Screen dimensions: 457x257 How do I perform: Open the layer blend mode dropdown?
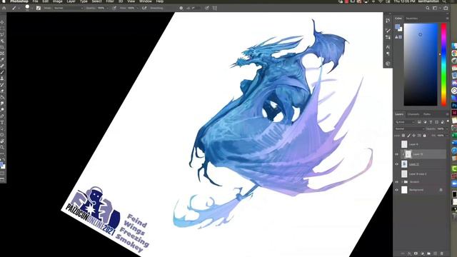[409, 128]
